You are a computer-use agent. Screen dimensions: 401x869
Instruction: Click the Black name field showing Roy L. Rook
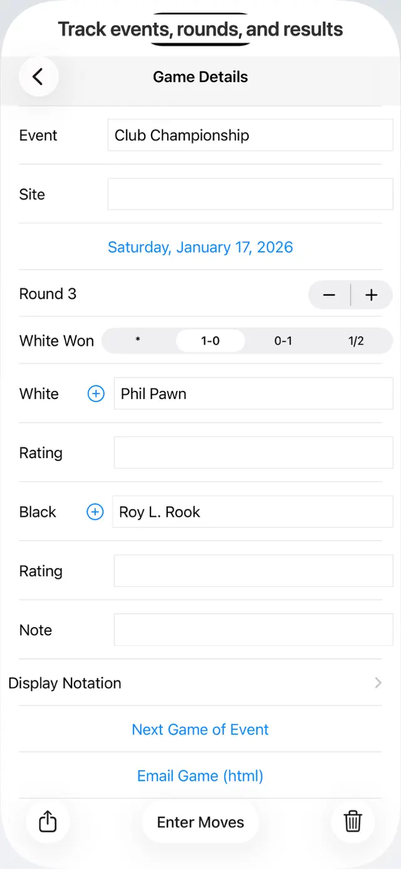[253, 512]
